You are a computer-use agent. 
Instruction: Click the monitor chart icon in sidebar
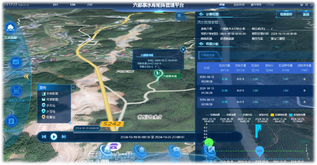(x=15, y=62)
